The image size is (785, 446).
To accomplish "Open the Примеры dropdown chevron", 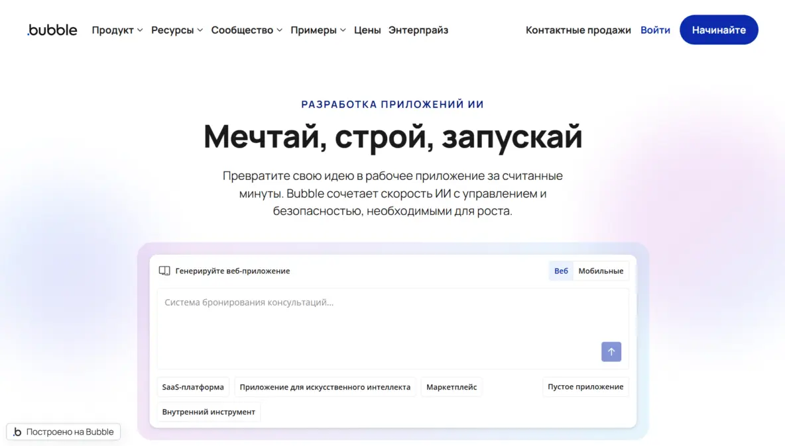I will pyautogui.click(x=343, y=30).
